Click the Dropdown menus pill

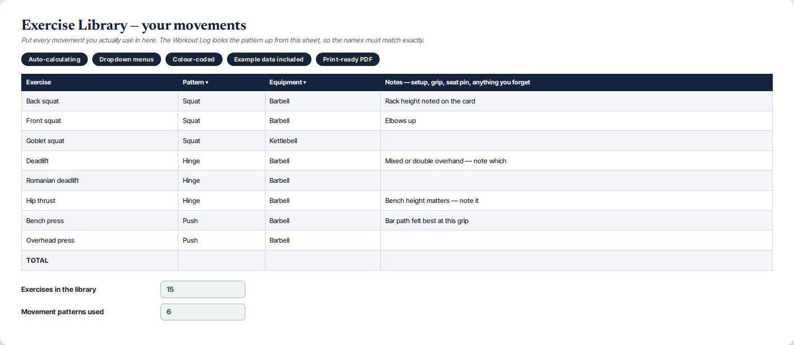tap(126, 59)
